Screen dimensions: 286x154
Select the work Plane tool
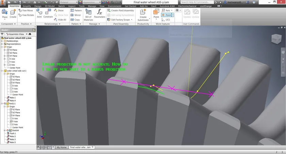click(156, 14)
